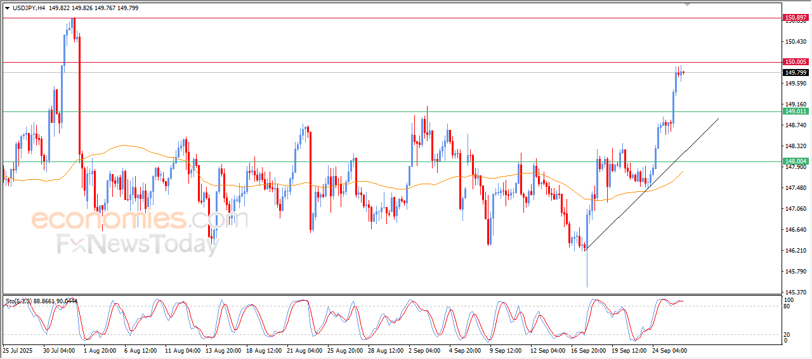Click the 149.590 value on price axis
Image resolution: width=812 pixels, height=359 pixels.
[x=796, y=84]
